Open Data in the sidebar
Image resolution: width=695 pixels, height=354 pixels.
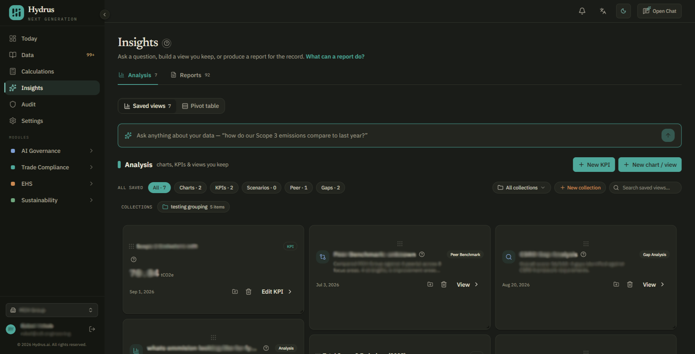[x=52, y=55]
